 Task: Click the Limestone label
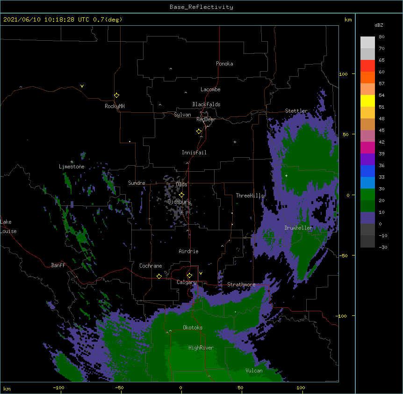(x=72, y=167)
